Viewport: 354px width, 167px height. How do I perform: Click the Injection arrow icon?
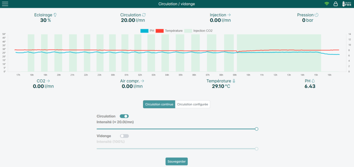tap(229, 15)
